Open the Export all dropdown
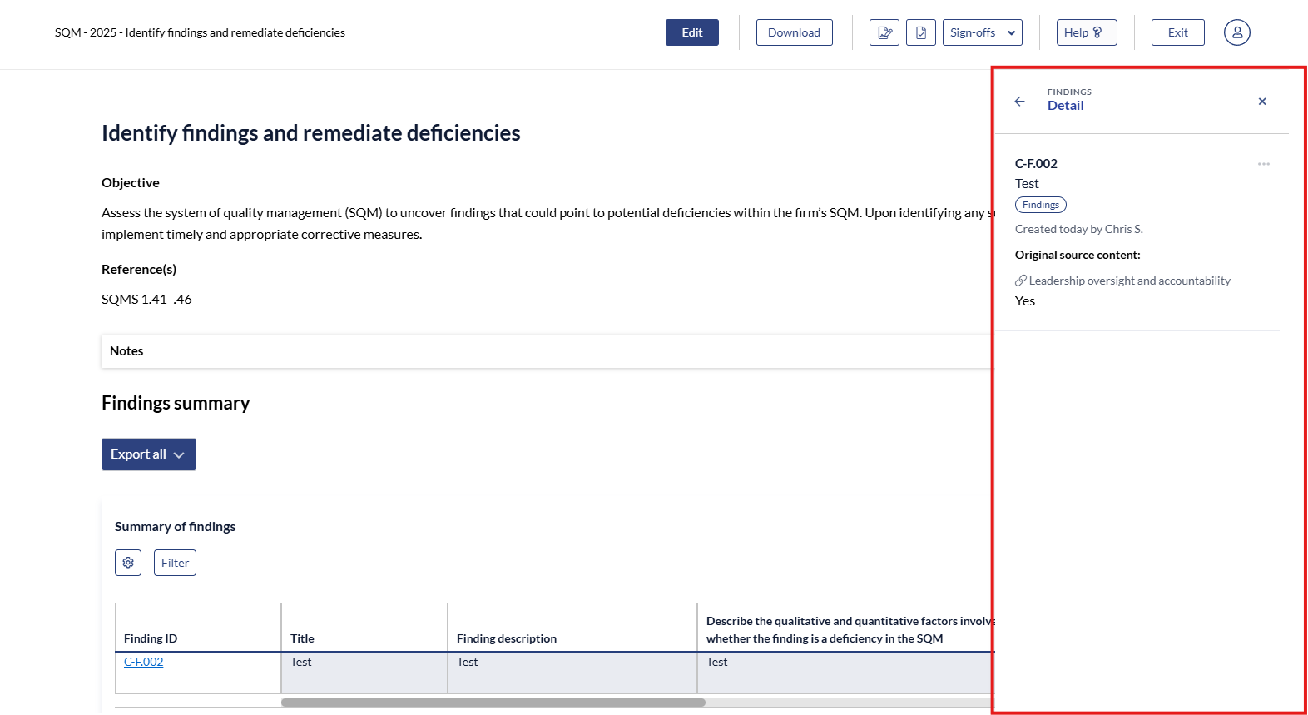Viewport: 1308px width, 715px height. [149, 454]
